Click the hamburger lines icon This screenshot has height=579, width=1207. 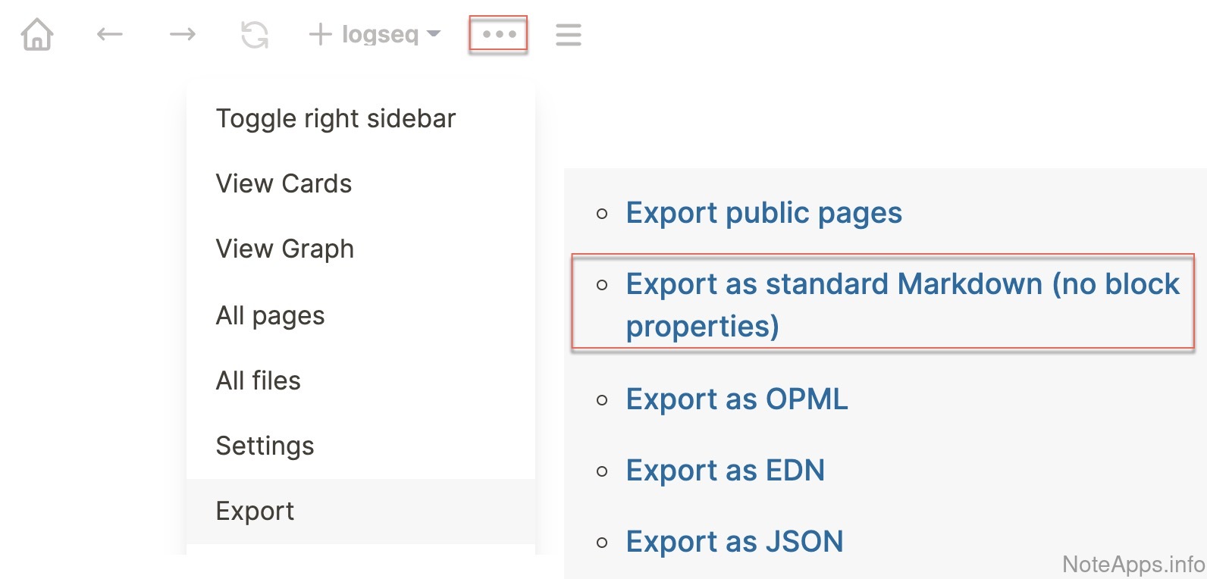pyautogui.click(x=568, y=35)
